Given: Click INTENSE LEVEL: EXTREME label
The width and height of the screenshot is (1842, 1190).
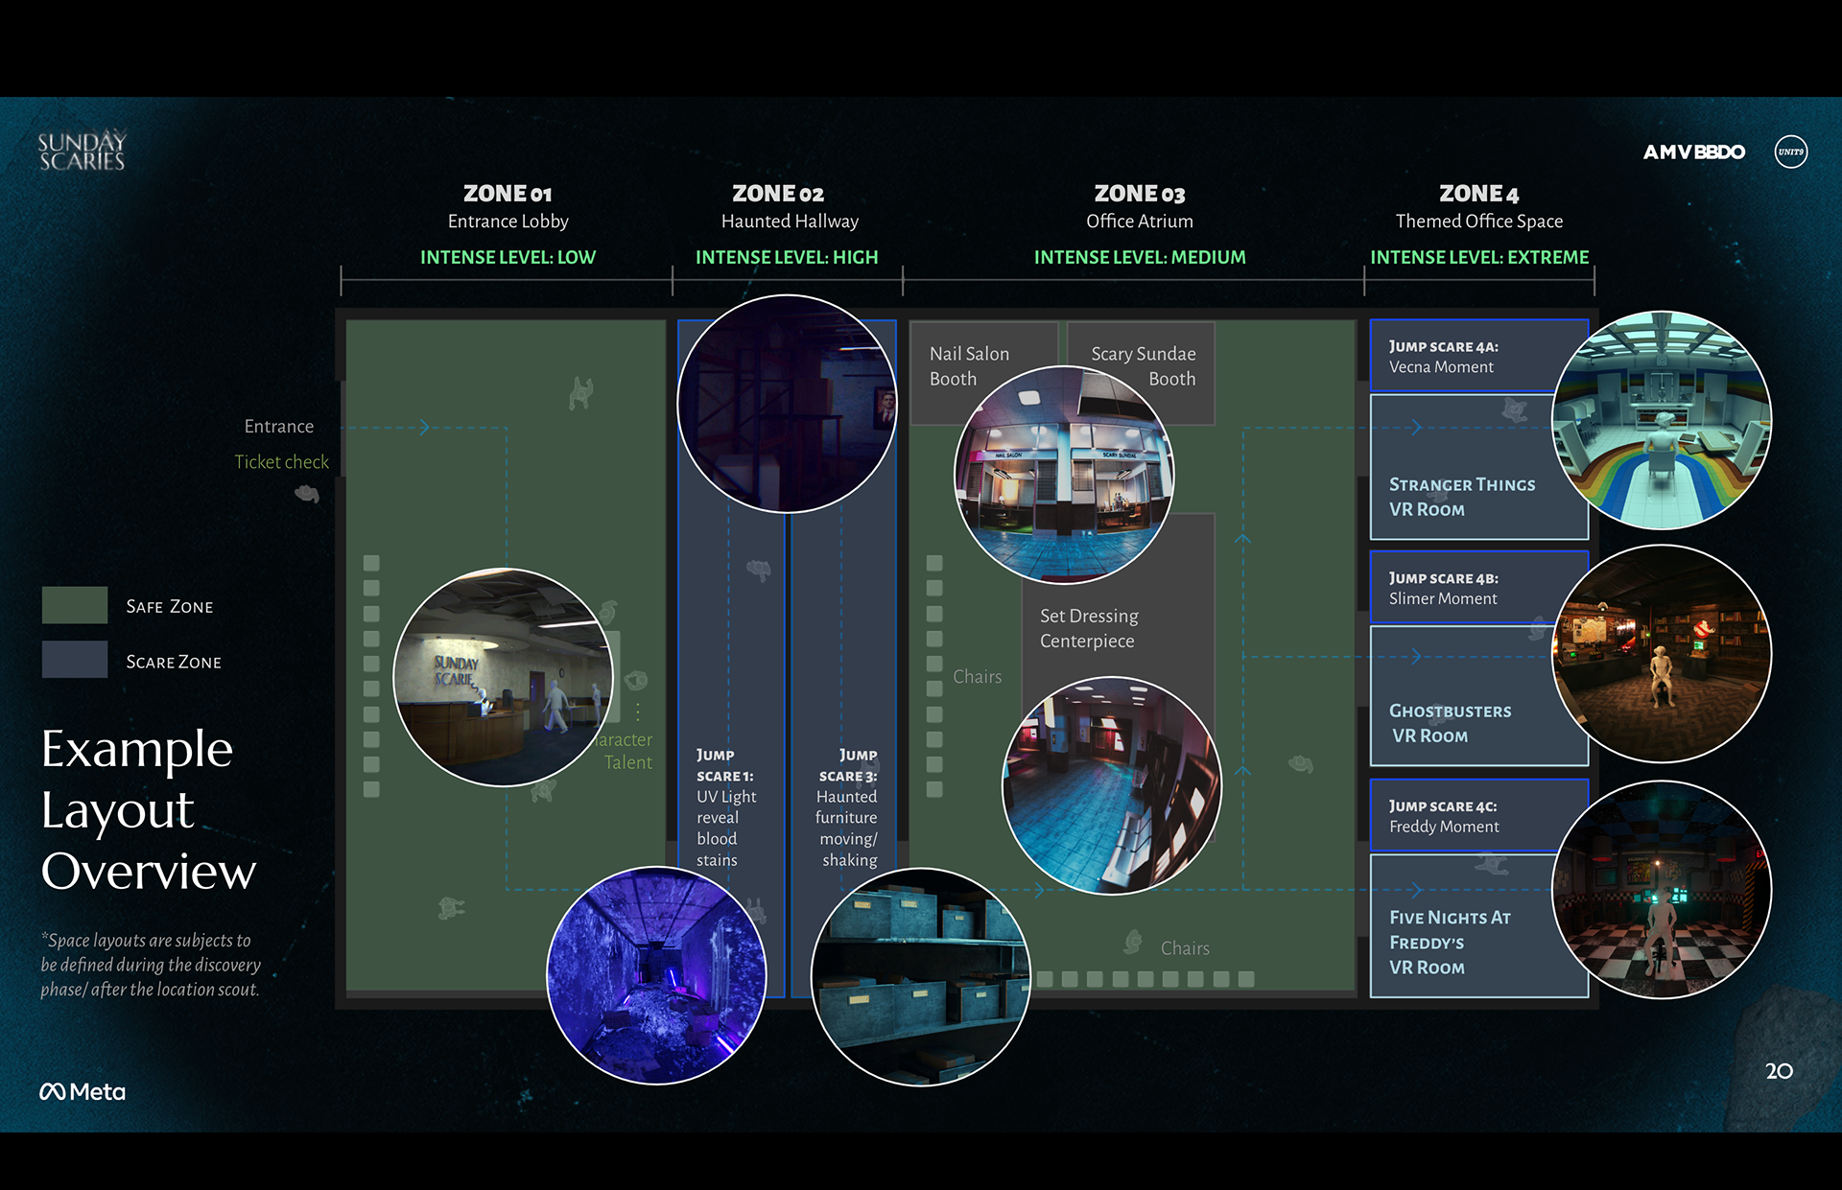Looking at the screenshot, I should pyautogui.click(x=1478, y=257).
